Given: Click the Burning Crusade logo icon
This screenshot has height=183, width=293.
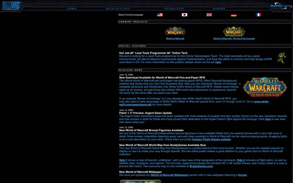Looking at the screenshot, I should (234, 31).
